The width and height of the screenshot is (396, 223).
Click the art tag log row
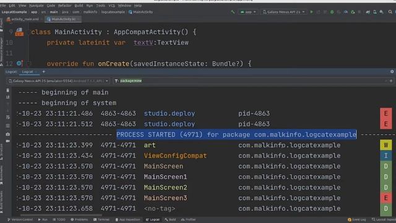(x=198, y=145)
